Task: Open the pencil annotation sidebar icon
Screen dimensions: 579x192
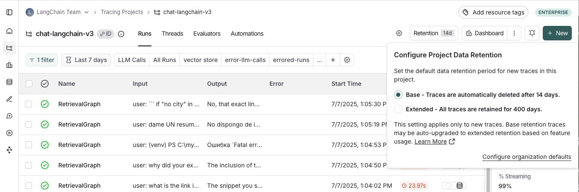Action: [9, 99]
